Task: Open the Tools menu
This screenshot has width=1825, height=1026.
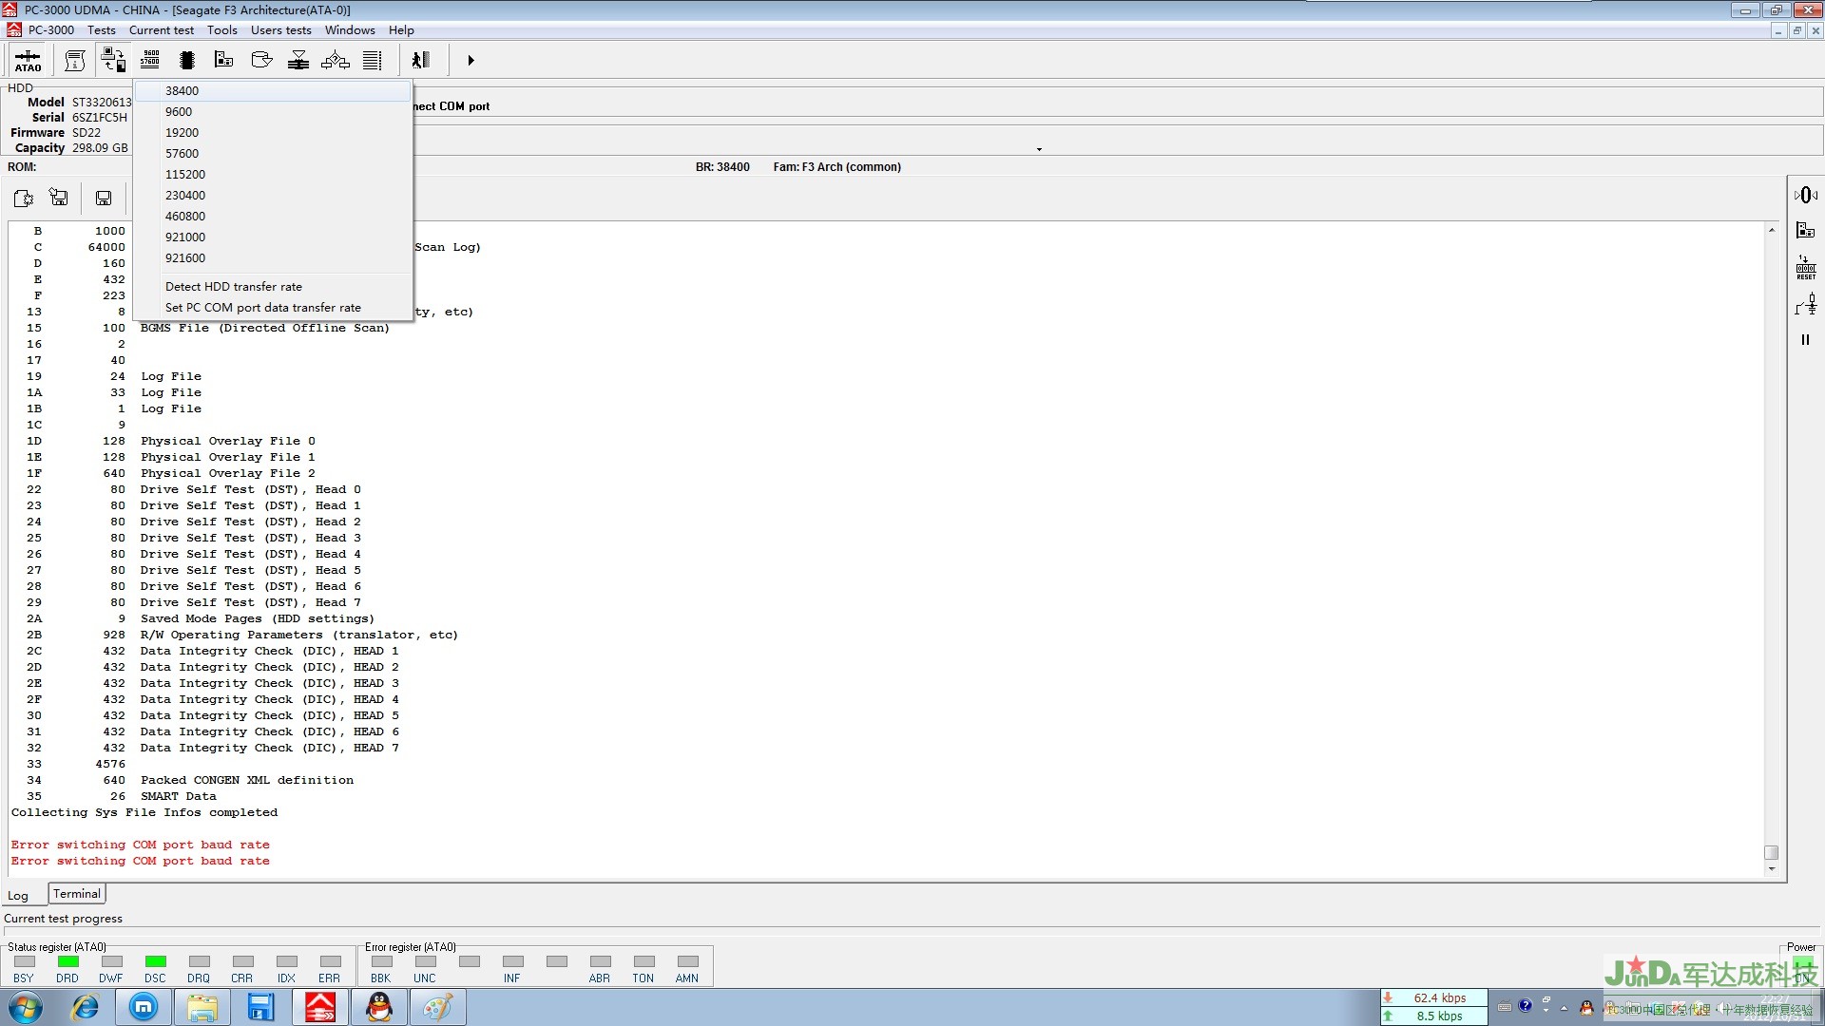Action: [222, 30]
